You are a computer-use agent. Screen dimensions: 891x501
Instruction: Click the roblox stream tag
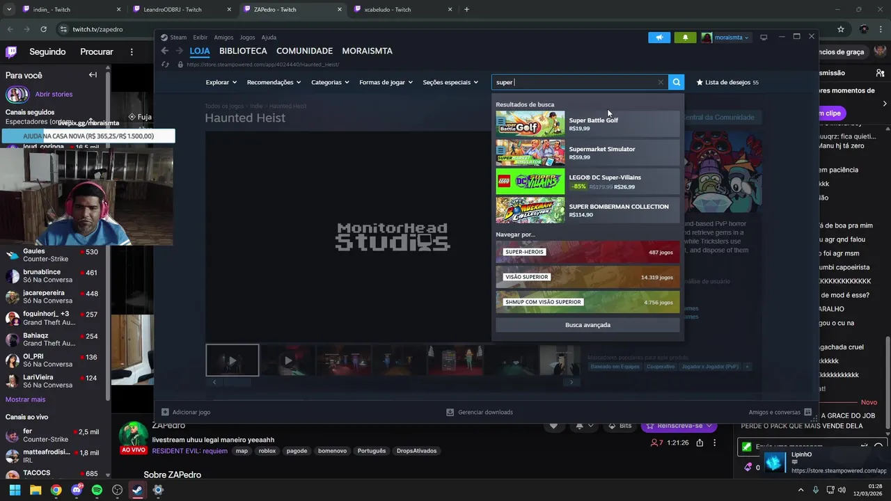(x=267, y=451)
